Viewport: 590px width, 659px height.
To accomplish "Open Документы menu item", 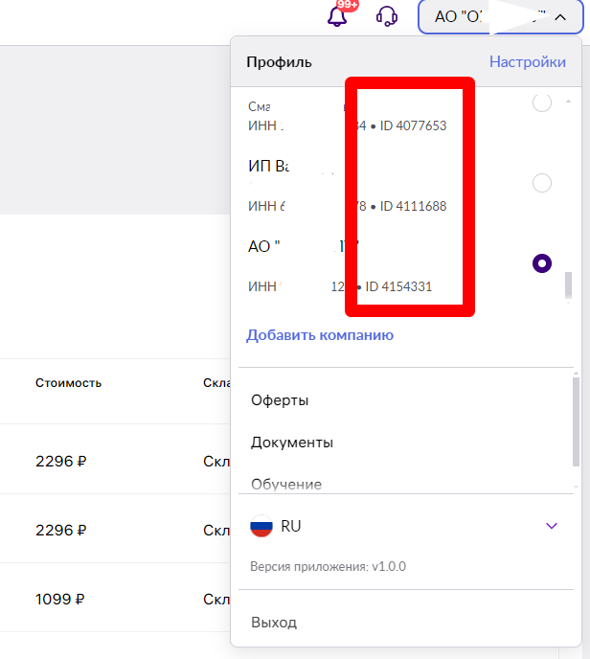I will pos(292,443).
